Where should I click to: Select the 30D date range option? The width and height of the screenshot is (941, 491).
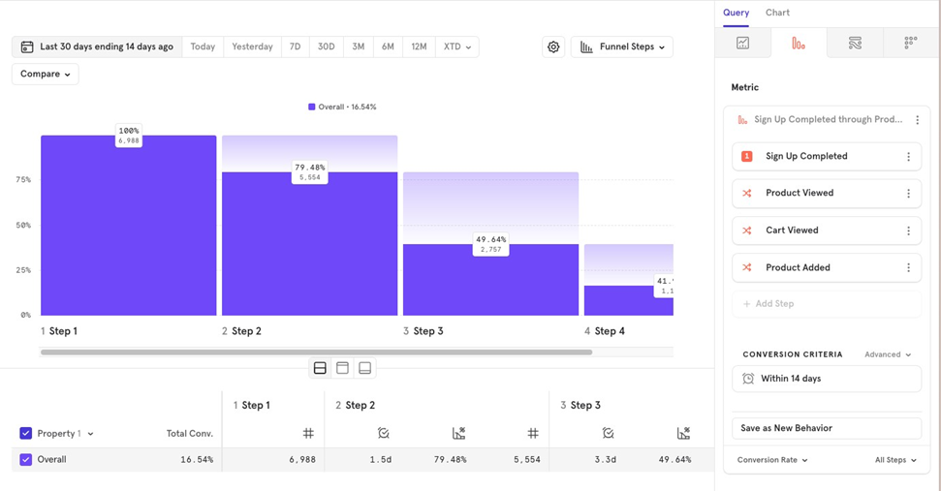pos(327,46)
